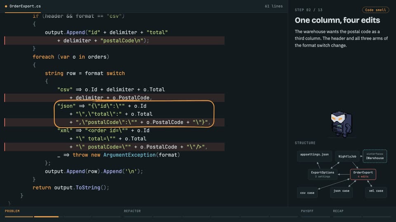
Task: Click the 'output.Append(row).Append('\n');' line
Action: [94, 171]
